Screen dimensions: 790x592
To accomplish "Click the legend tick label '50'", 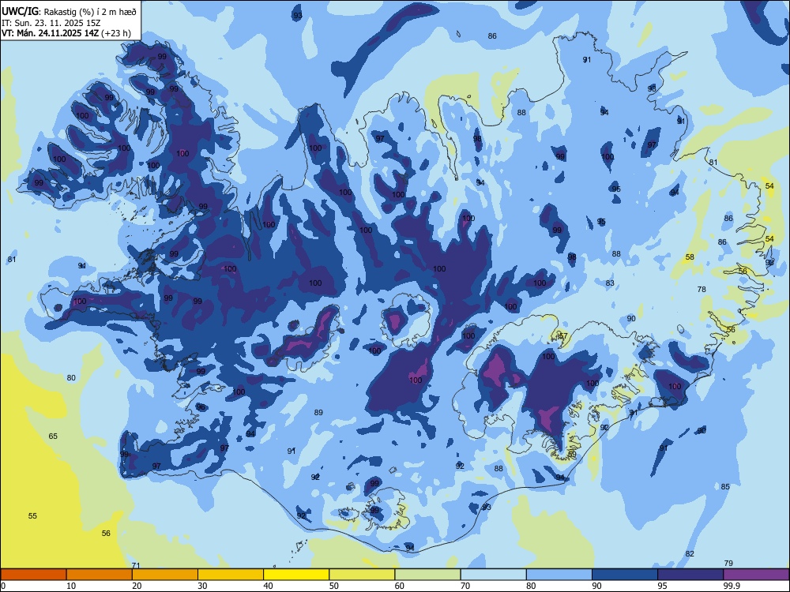I will (x=333, y=586).
